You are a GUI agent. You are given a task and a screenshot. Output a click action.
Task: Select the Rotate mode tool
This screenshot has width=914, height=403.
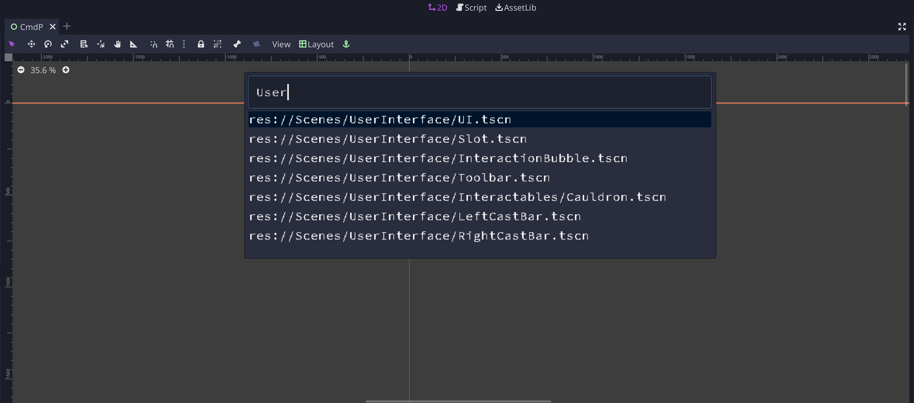point(48,44)
